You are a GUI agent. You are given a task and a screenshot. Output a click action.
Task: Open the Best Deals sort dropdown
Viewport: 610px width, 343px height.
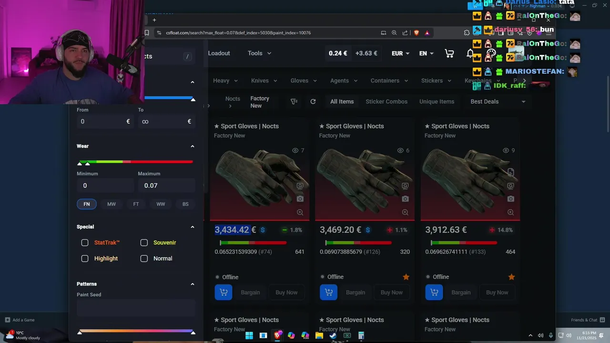pos(498,101)
